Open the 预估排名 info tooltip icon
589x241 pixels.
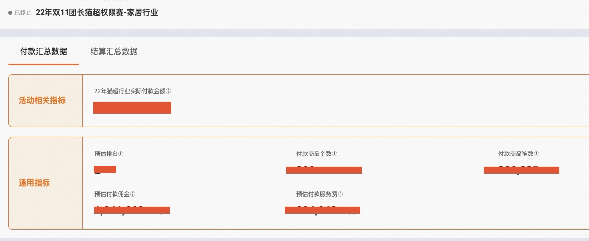click(121, 154)
